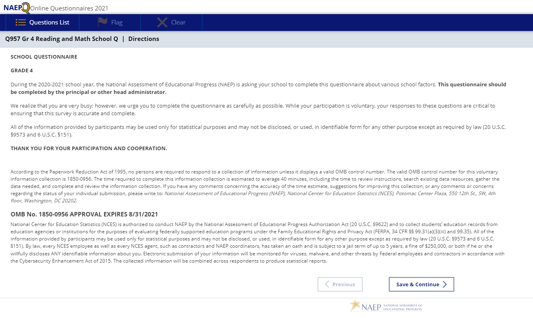The height and width of the screenshot is (318, 533).
Task: Click the flag icon in the toolbar
Action: point(103,22)
